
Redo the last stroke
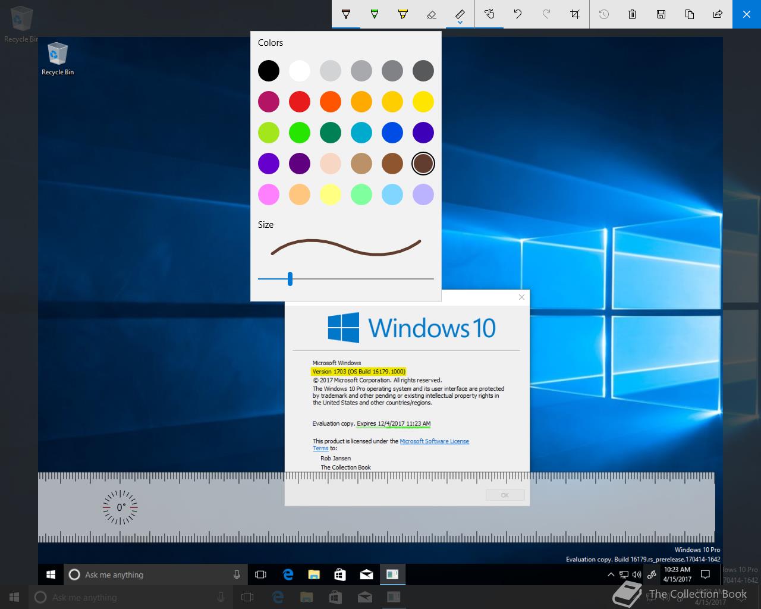click(x=546, y=14)
